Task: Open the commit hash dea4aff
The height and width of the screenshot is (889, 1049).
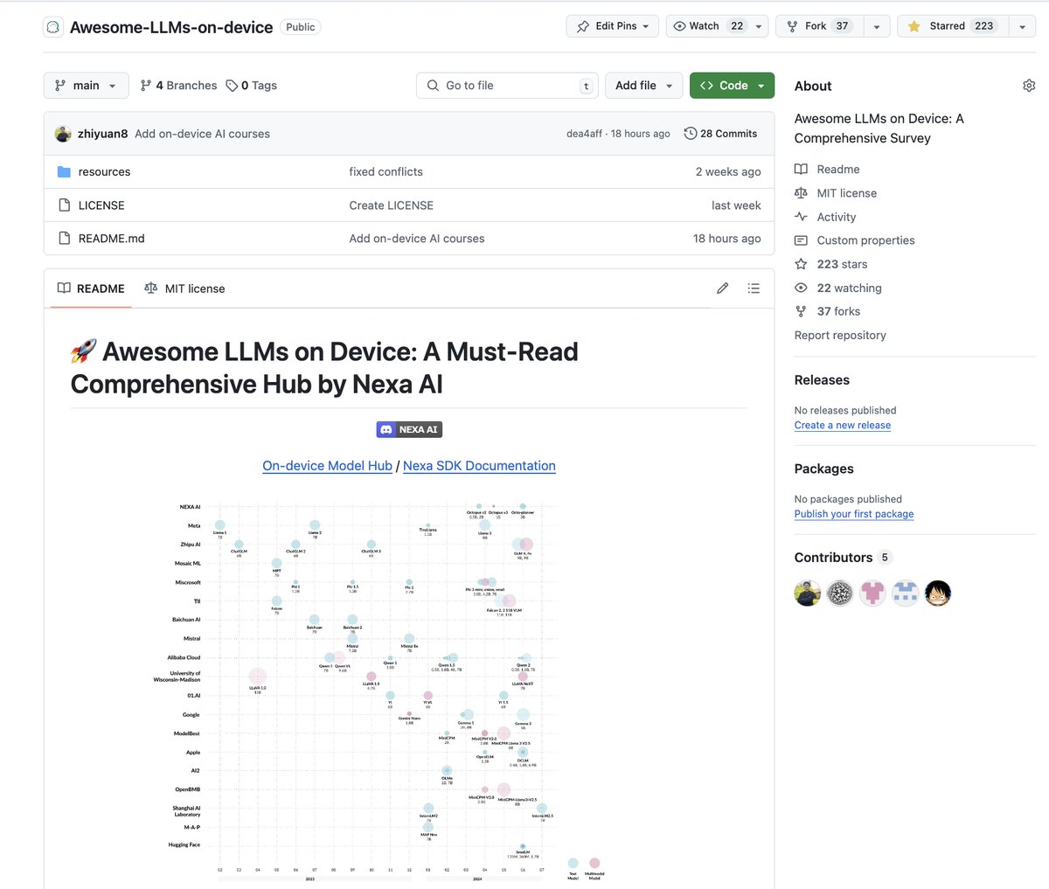Action: pyautogui.click(x=585, y=134)
